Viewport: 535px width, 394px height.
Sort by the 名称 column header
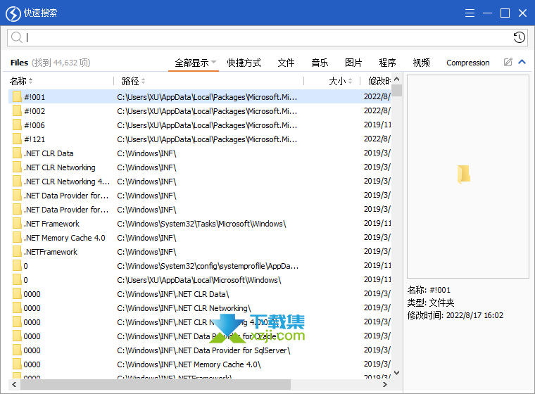pos(18,81)
